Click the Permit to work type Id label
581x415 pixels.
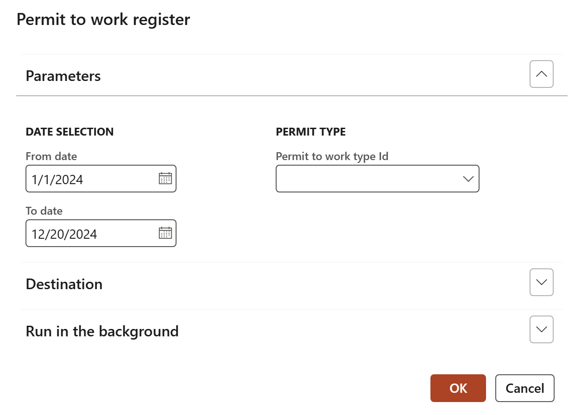coord(332,156)
